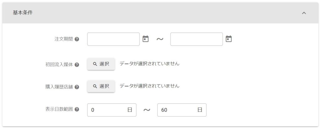Show help for 購入履歴店舗

[x=77, y=87]
